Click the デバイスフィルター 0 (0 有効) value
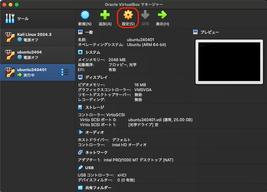Viewport: 267px width, 192px height. (126, 180)
